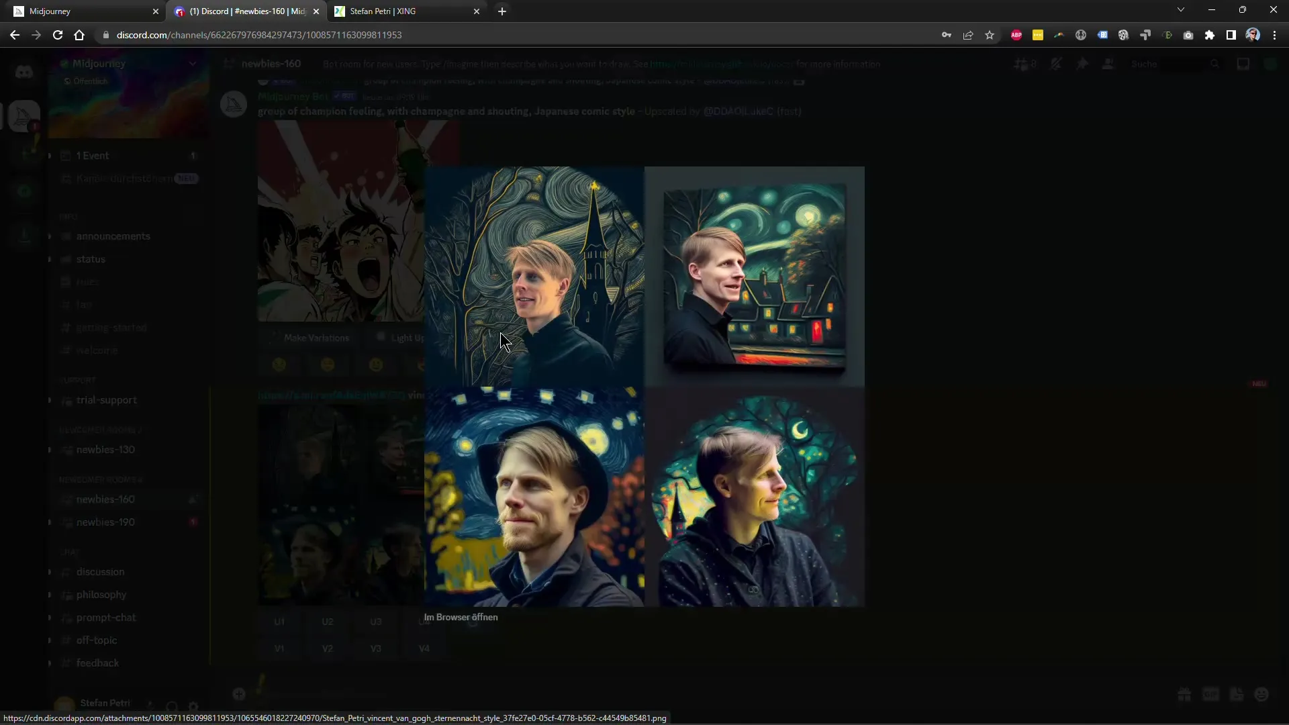Screen dimensions: 1289x725
Task: Click the U1 upscale button
Action: click(279, 622)
